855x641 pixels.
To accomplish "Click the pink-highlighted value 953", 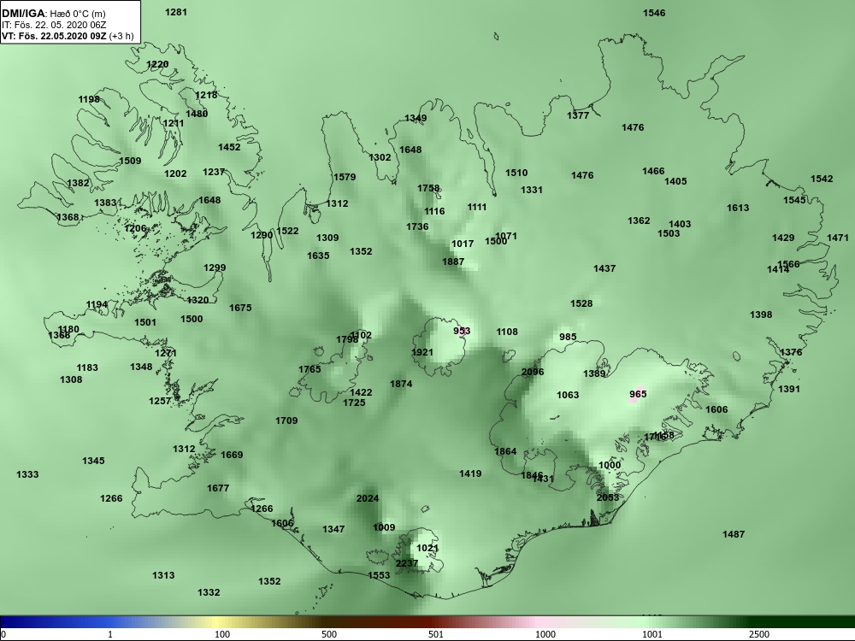I will tap(462, 331).
